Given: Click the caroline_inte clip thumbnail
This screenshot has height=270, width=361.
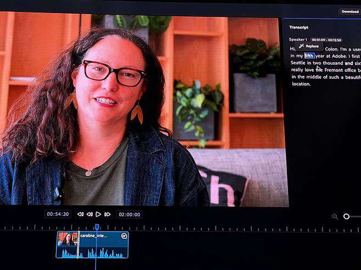Looking at the screenshot, I should tap(67, 239).
